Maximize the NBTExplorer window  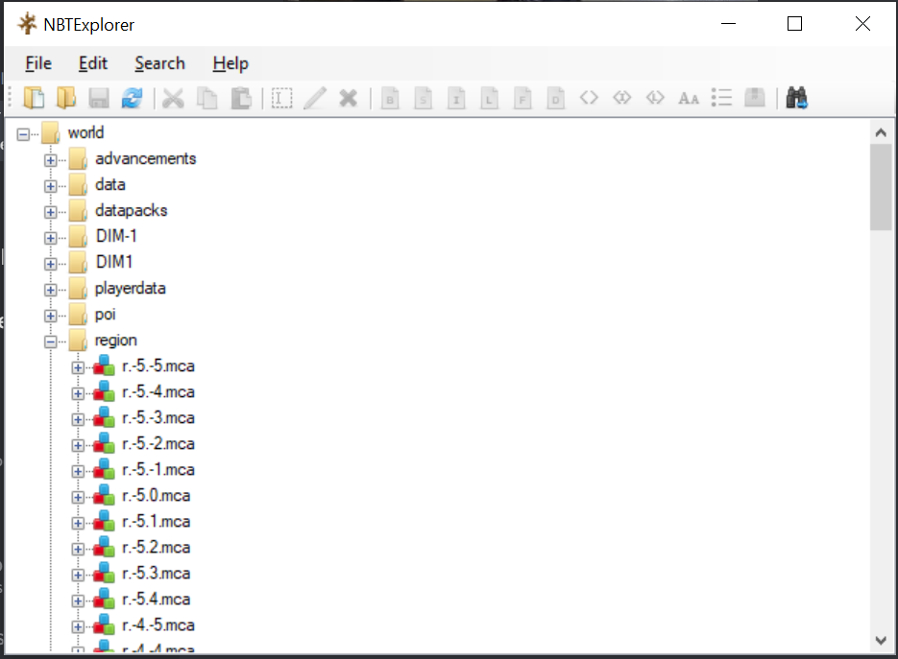pos(794,23)
